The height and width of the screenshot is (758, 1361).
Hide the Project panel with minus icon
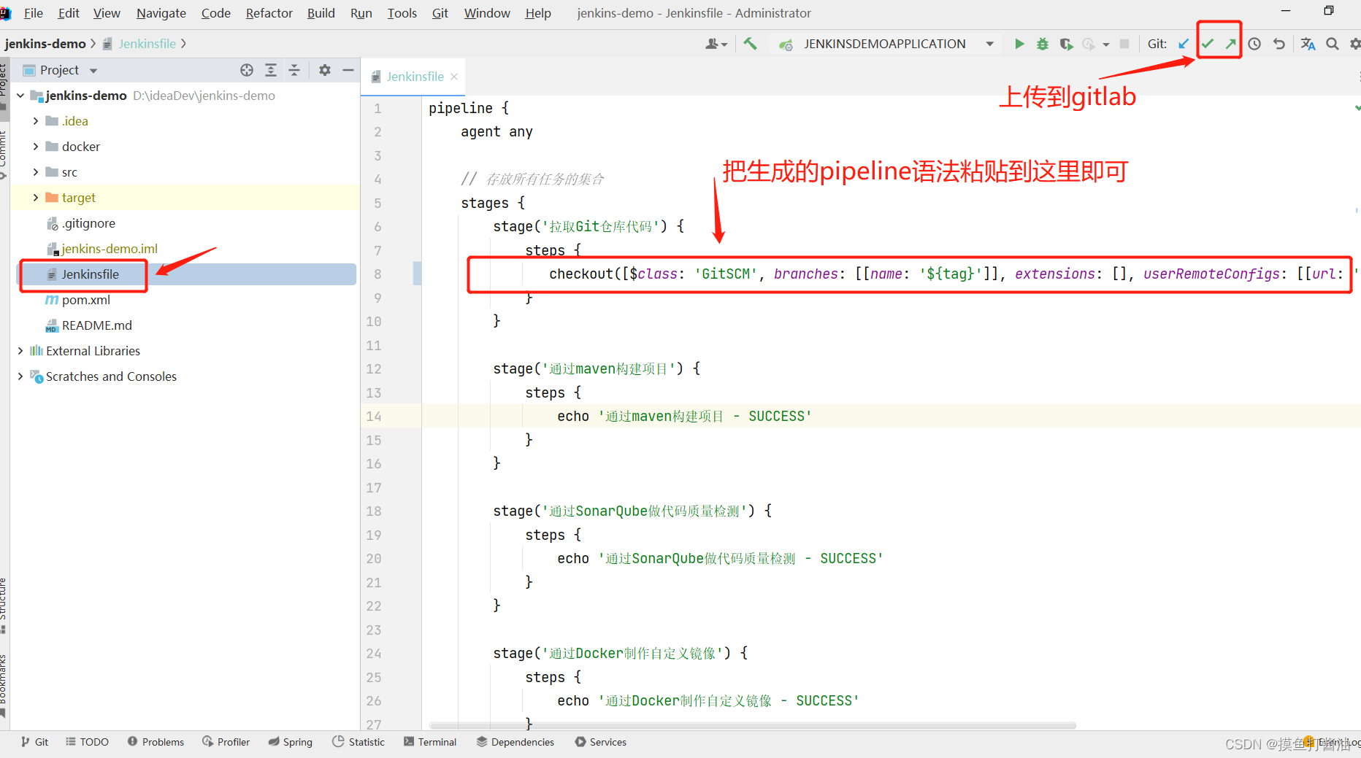tap(348, 70)
